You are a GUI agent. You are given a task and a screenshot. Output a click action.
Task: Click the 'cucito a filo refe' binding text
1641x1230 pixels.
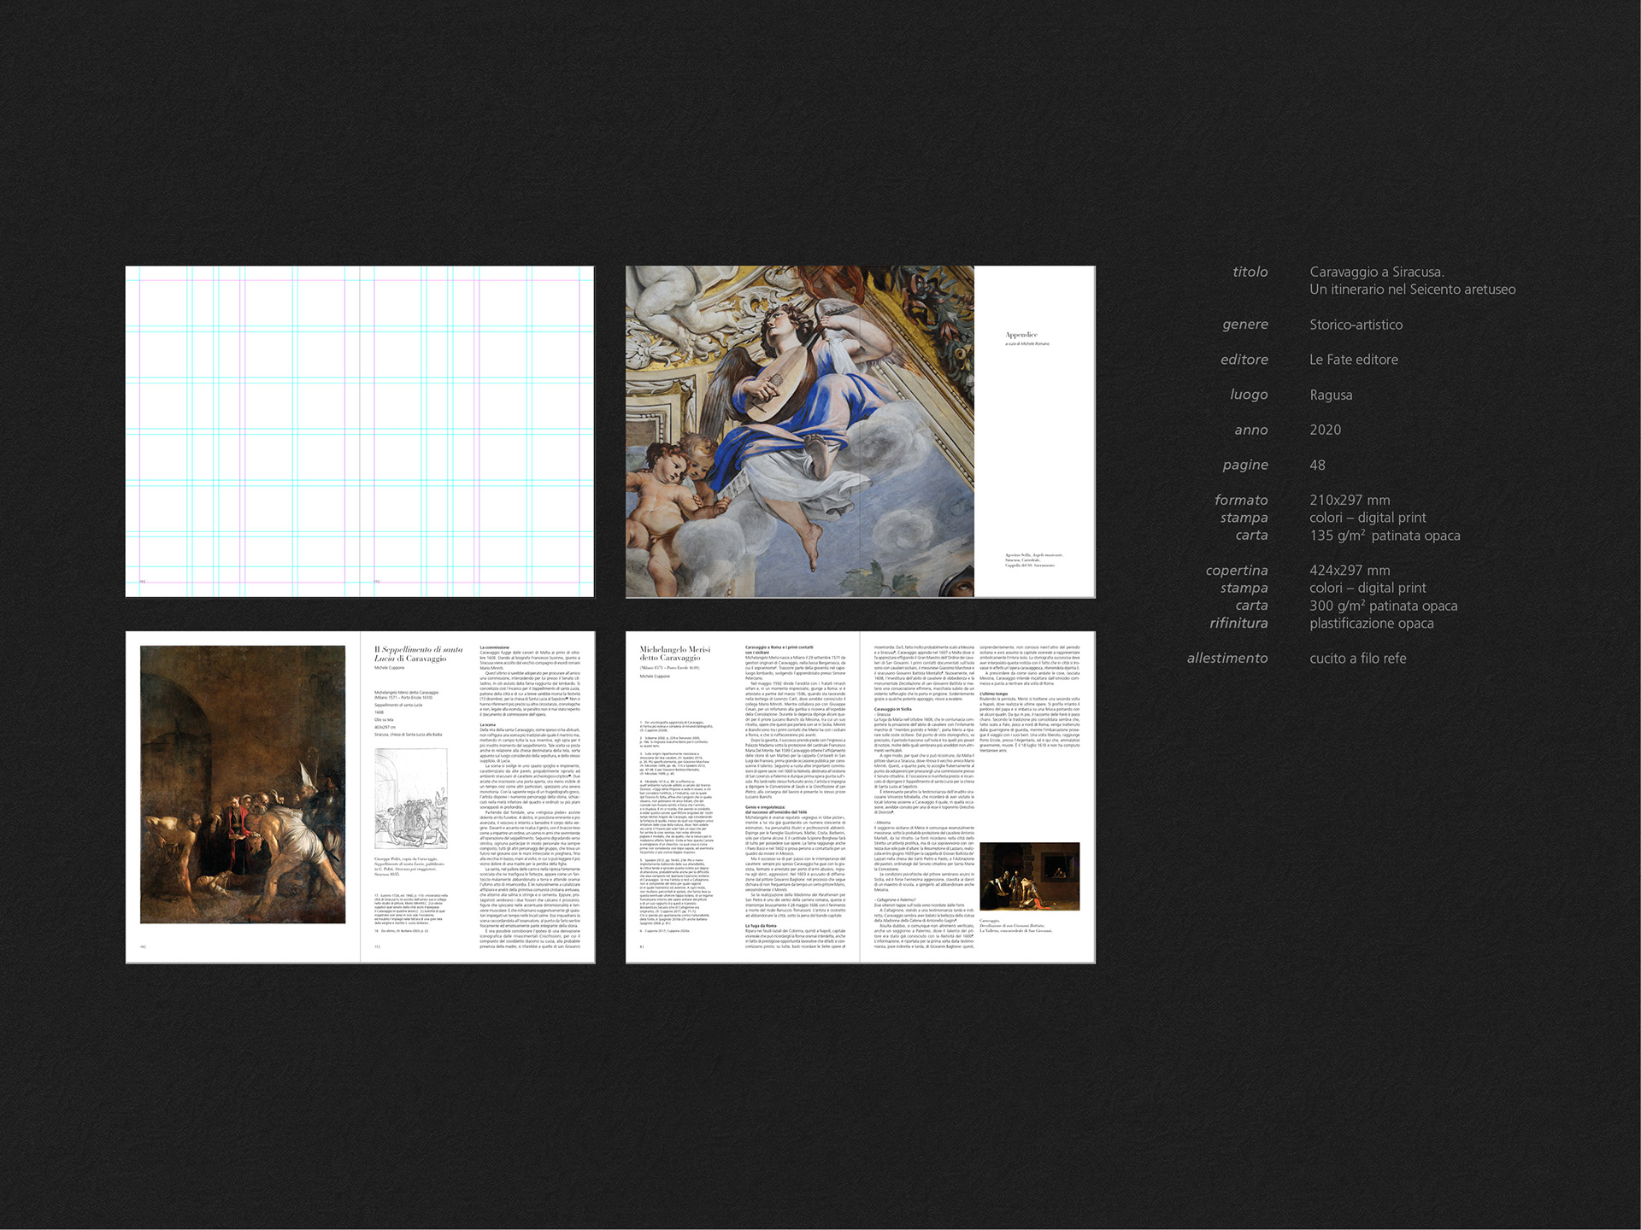point(1357,658)
